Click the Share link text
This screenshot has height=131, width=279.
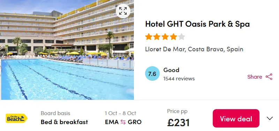click(x=255, y=77)
